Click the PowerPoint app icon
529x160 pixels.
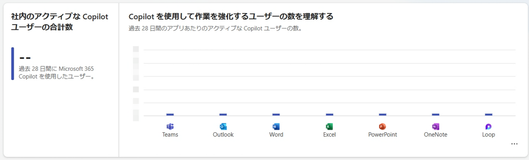click(382, 127)
